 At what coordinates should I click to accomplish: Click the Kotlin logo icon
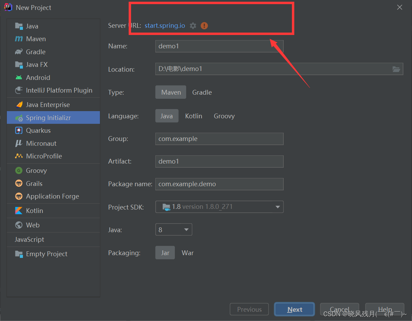[x=19, y=211]
